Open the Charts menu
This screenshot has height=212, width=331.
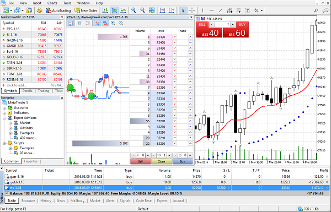coord(52,3)
